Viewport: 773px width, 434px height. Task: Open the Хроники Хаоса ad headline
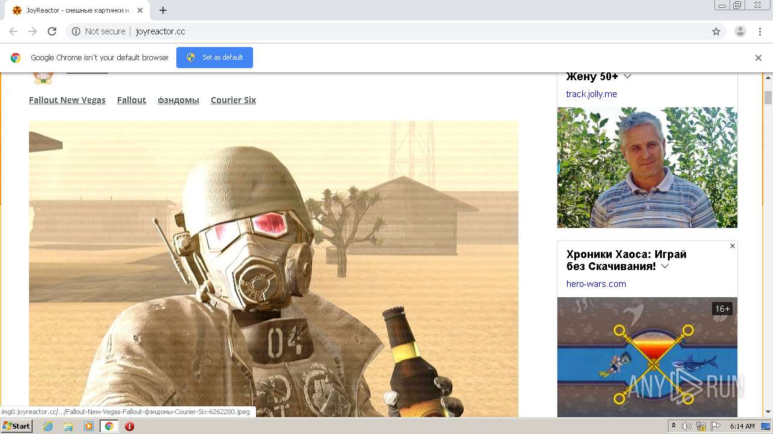[626, 260]
